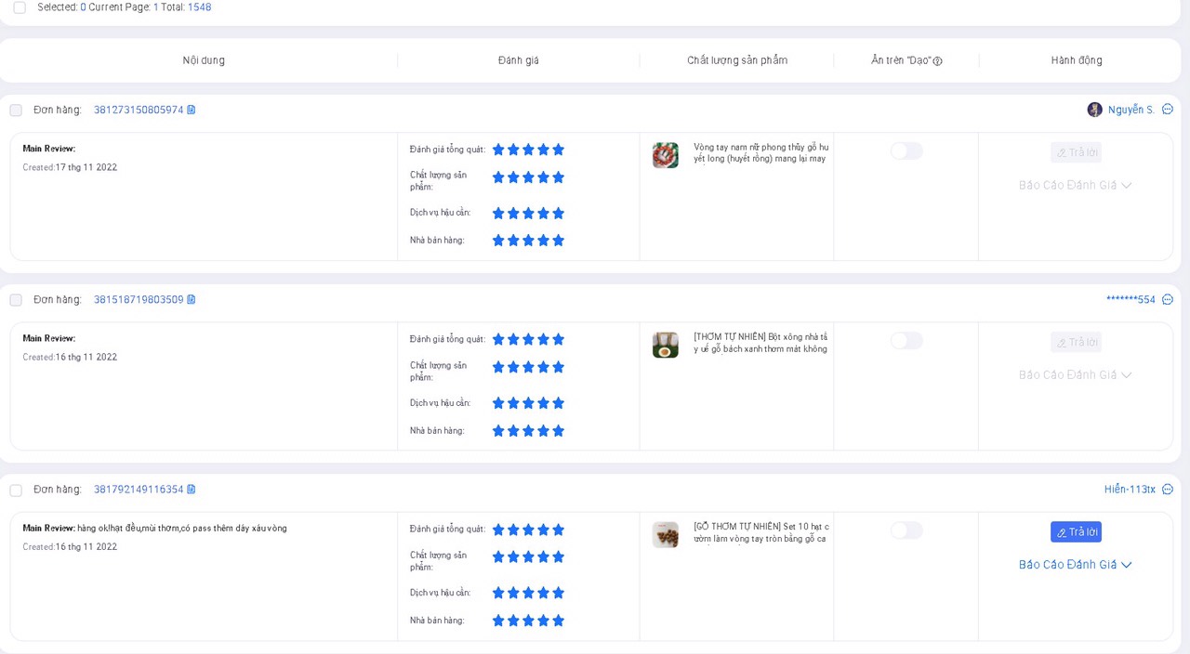Toggle hide switch for Bột xông nhà review
Image resolution: width=1190 pixels, height=654 pixels.
pyautogui.click(x=906, y=341)
